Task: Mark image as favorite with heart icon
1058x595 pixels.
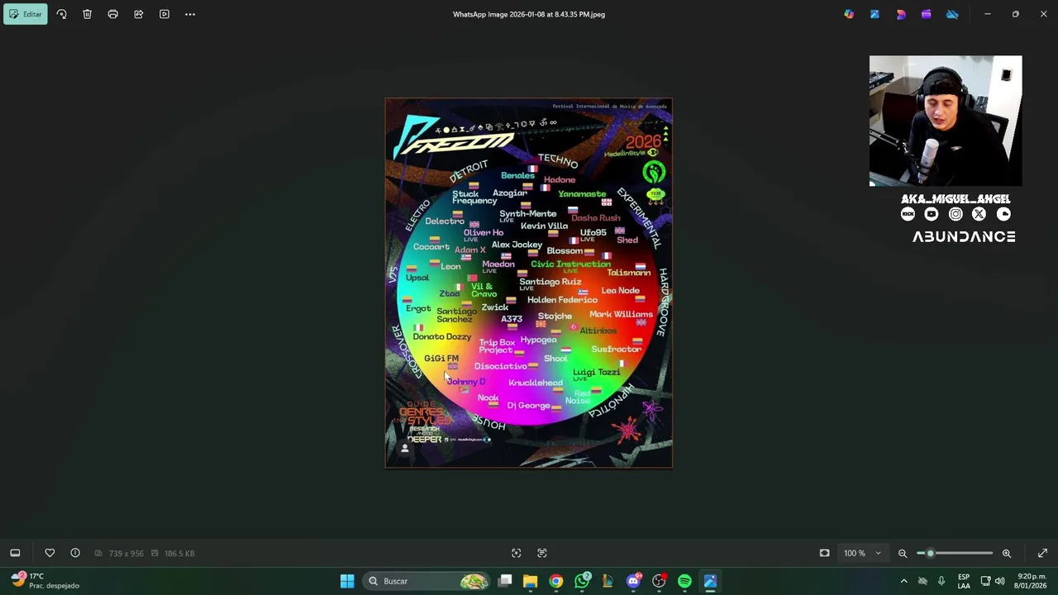Action: point(50,553)
